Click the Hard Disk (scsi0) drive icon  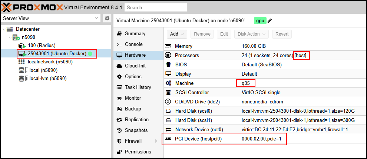168,111
